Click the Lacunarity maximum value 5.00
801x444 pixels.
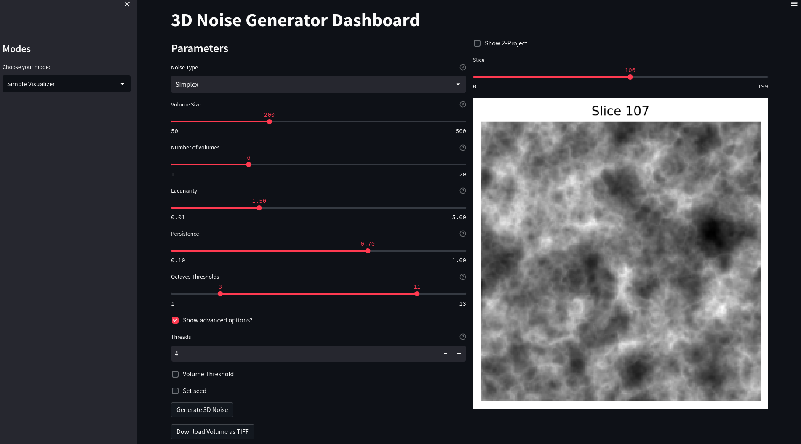tap(459, 218)
